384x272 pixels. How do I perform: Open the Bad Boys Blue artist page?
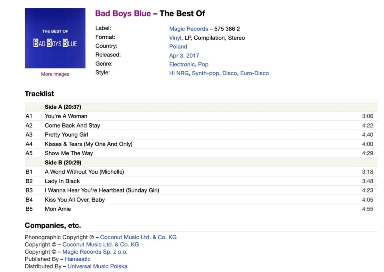tap(122, 13)
